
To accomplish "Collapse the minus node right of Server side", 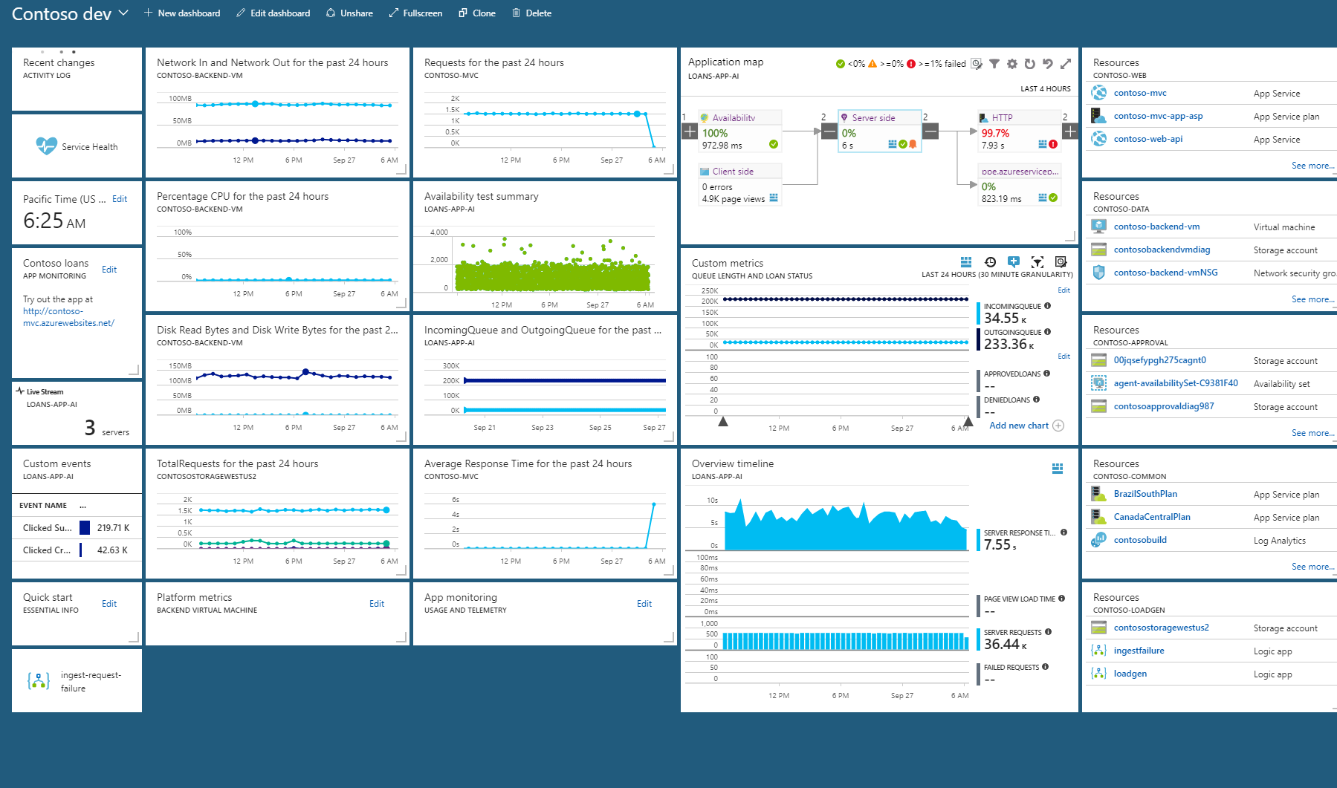I will [930, 131].
